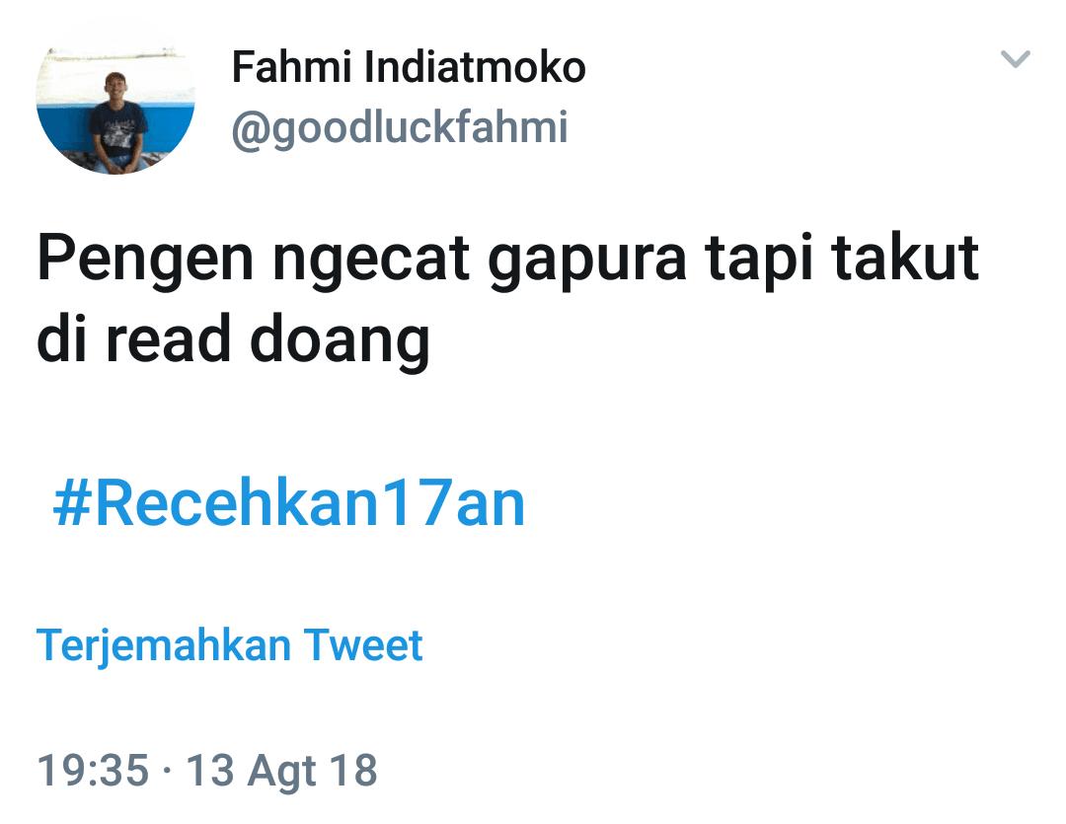Select the word 'gapura' in the tweet
This screenshot has height=824, width=1066.
pos(587,261)
